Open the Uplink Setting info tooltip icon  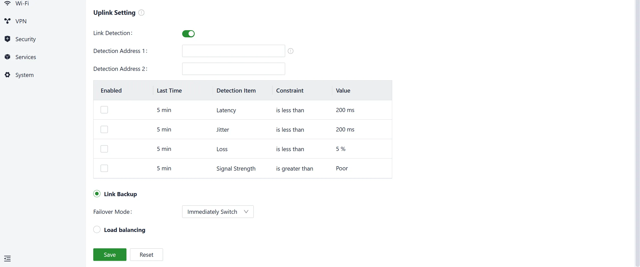141,13
